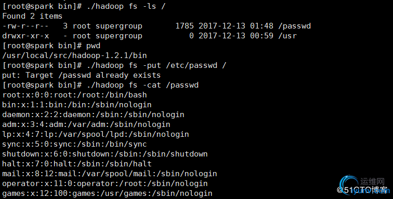Click the shutdown user entry line
The width and height of the screenshot is (393, 199).
(105, 154)
